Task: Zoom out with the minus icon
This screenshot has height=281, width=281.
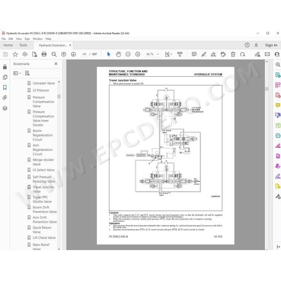Action: [x=128, y=54]
